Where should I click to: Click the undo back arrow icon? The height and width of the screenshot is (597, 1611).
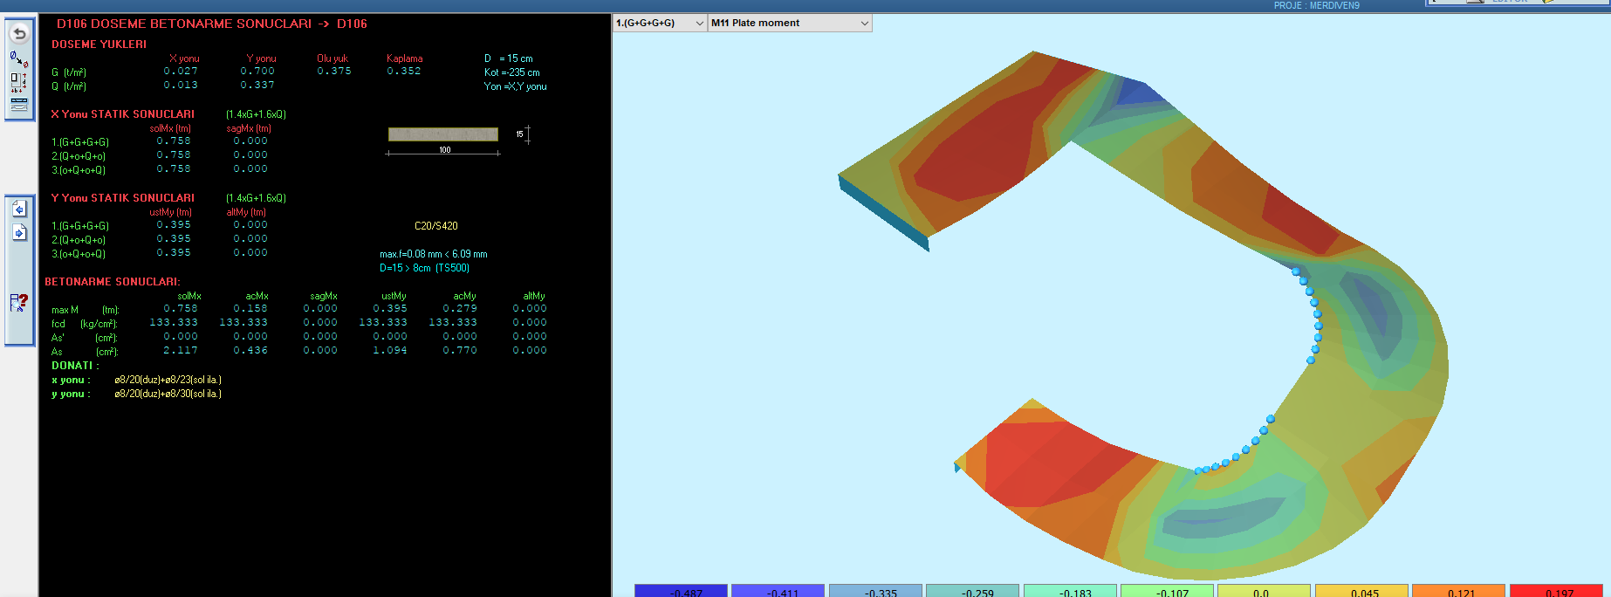coord(19,34)
